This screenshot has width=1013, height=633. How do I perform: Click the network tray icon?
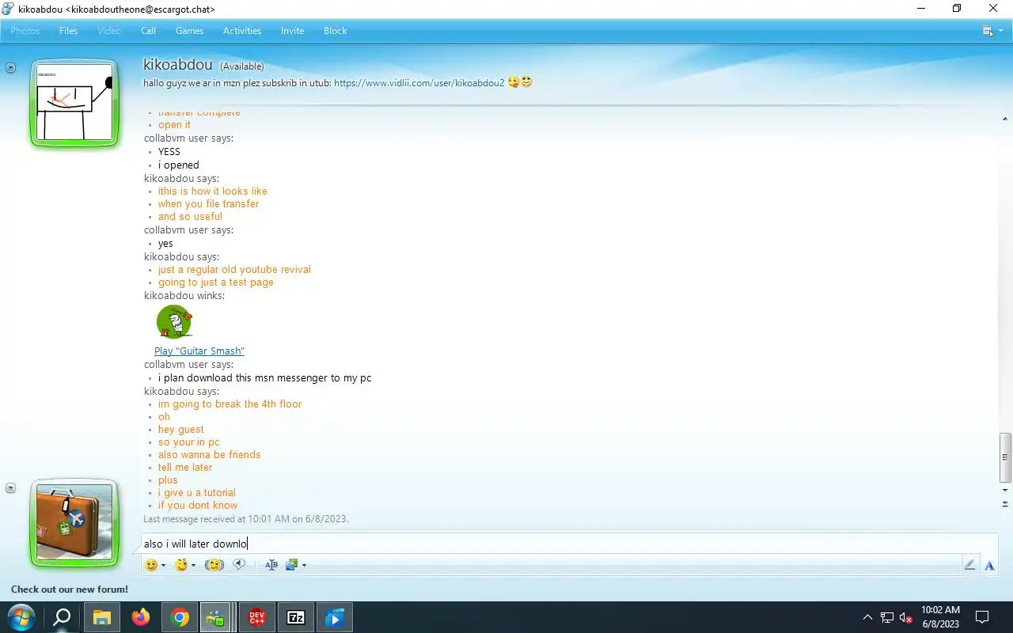point(887,617)
